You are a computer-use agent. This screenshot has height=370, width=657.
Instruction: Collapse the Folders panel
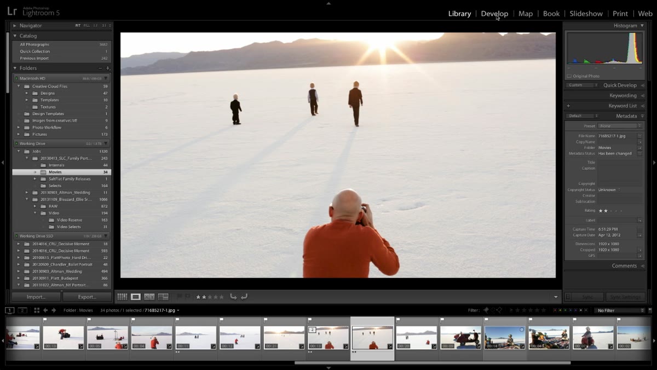pyautogui.click(x=15, y=68)
